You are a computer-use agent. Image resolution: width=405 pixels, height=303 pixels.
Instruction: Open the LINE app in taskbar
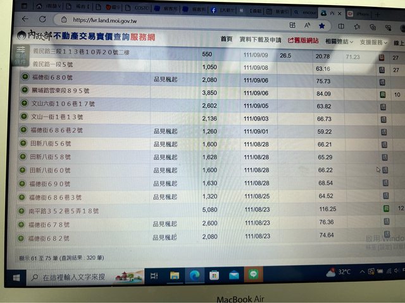click(253, 275)
